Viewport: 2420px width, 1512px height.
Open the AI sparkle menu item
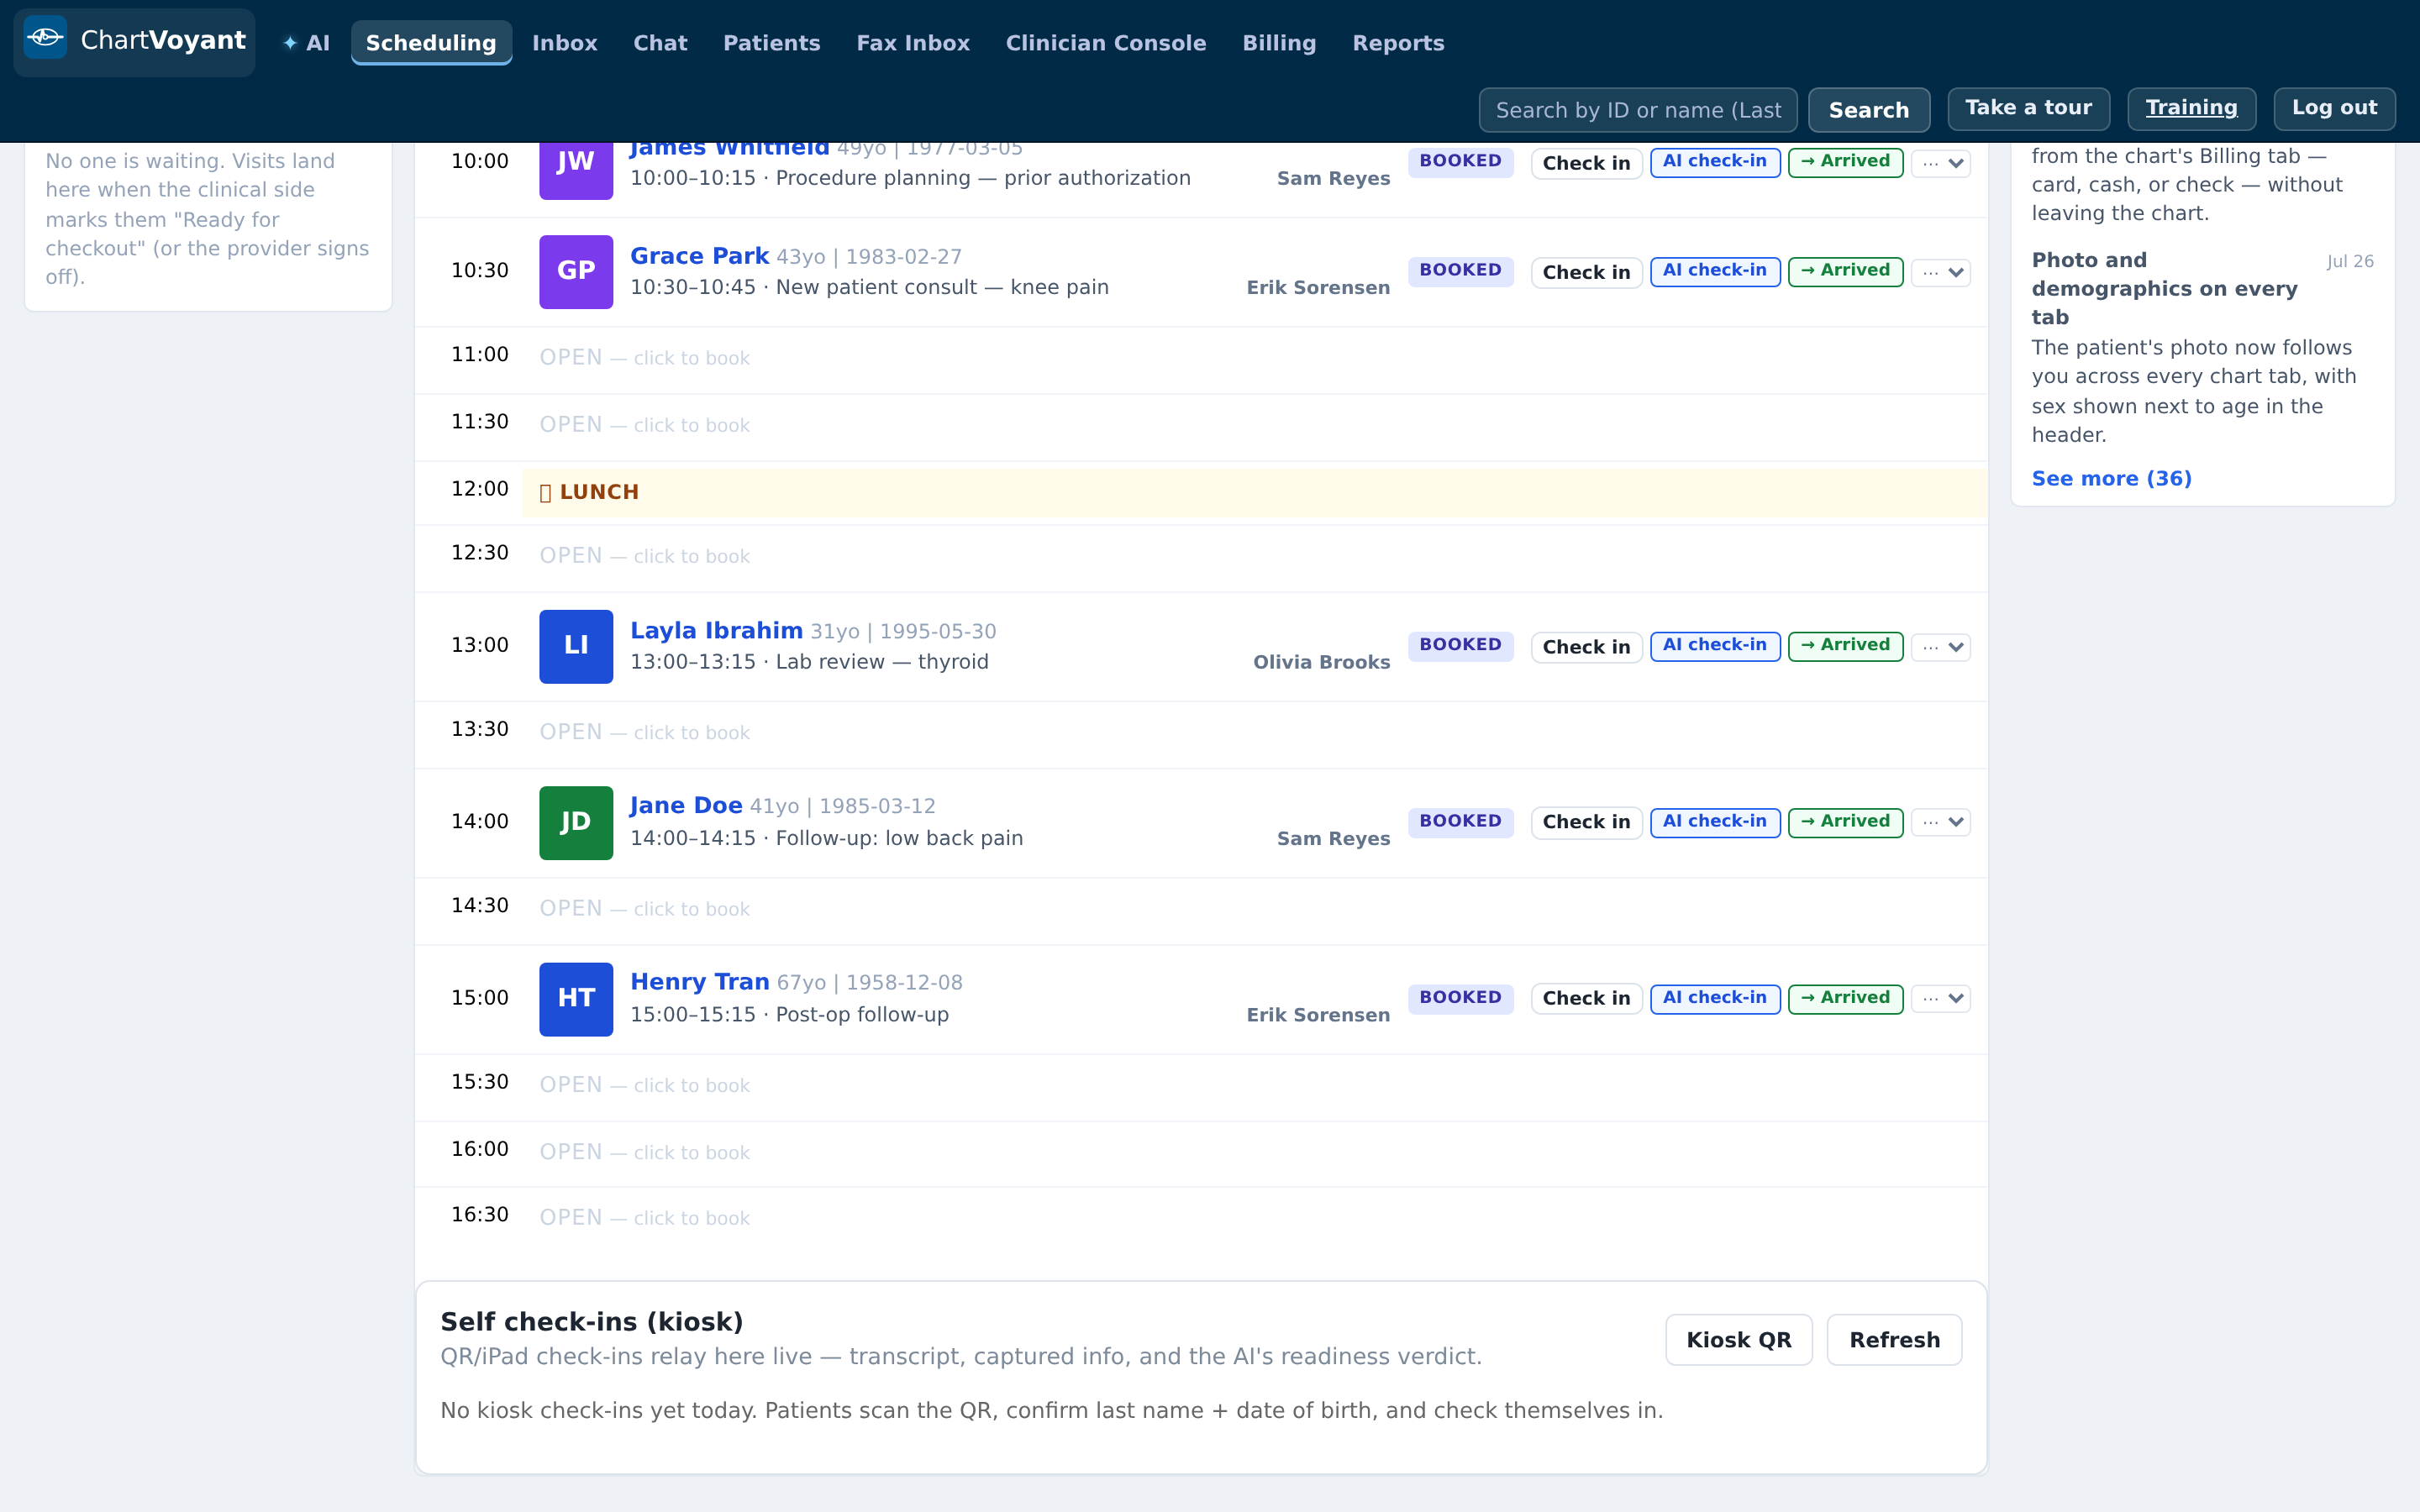pos(306,43)
